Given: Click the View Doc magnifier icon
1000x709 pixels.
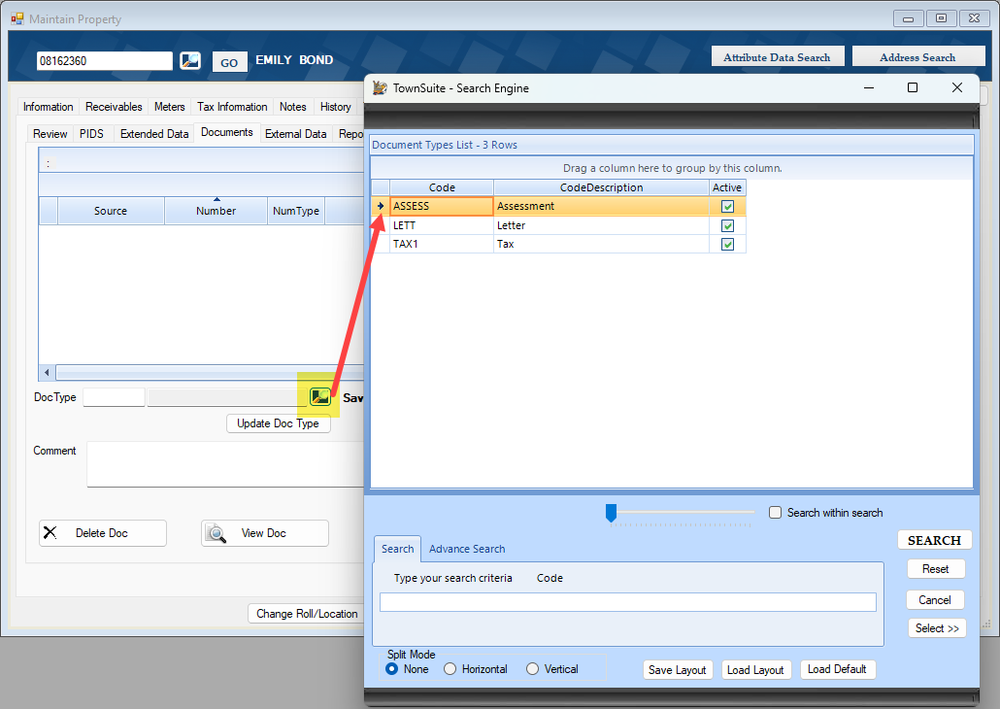Looking at the screenshot, I should 216,532.
